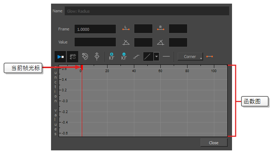Image resolution: width=274 pixels, height=154 pixels.
Task: Open the curve preset dropdown arrow
Action: pos(156,57)
